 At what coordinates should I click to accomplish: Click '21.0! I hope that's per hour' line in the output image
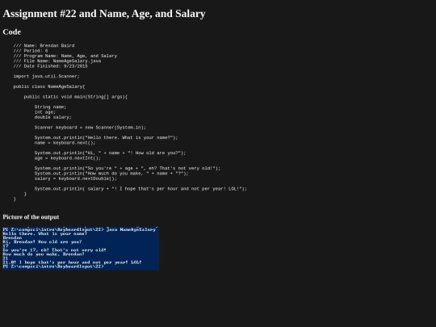[72, 262]
